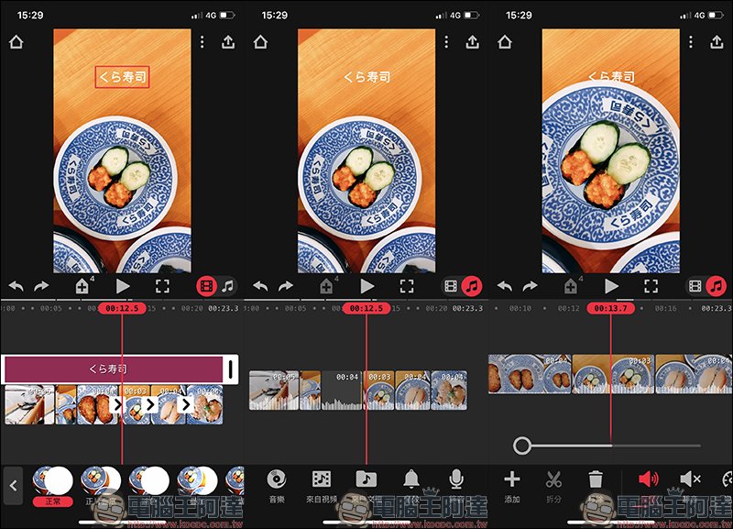Undo the last edit on the middle screen
The width and height of the screenshot is (733, 529).
261,286
